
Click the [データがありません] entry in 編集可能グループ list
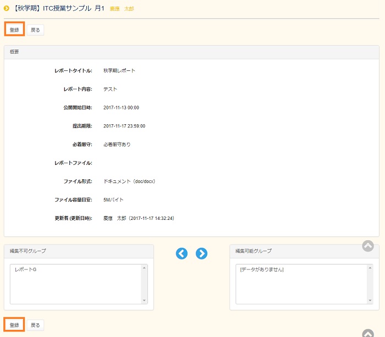coord(262,270)
